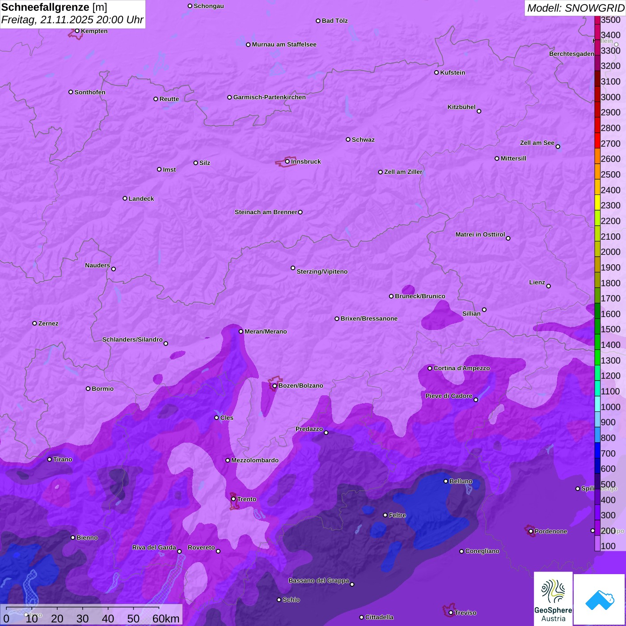The height and width of the screenshot is (626, 626).
Task: Click the blue cloud logo beside GeoSphere
Action: coord(600,600)
